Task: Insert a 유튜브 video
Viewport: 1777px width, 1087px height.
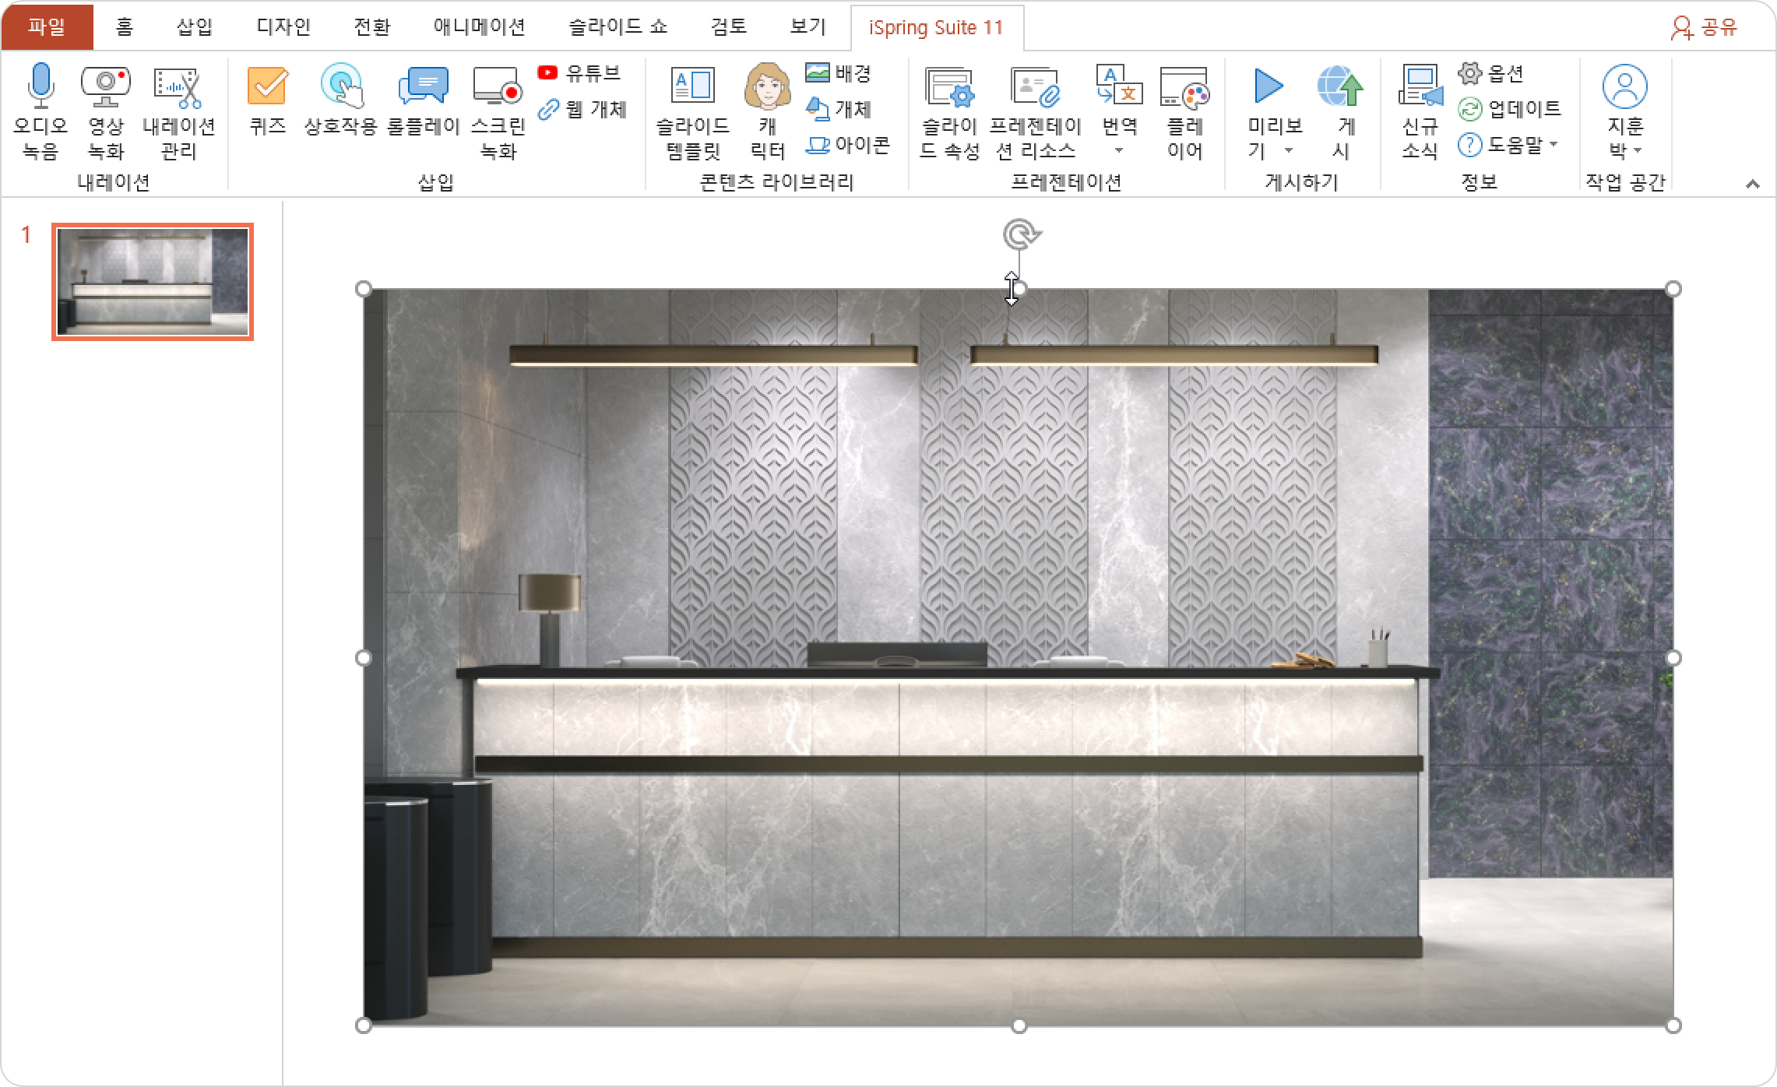Action: point(579,73)
